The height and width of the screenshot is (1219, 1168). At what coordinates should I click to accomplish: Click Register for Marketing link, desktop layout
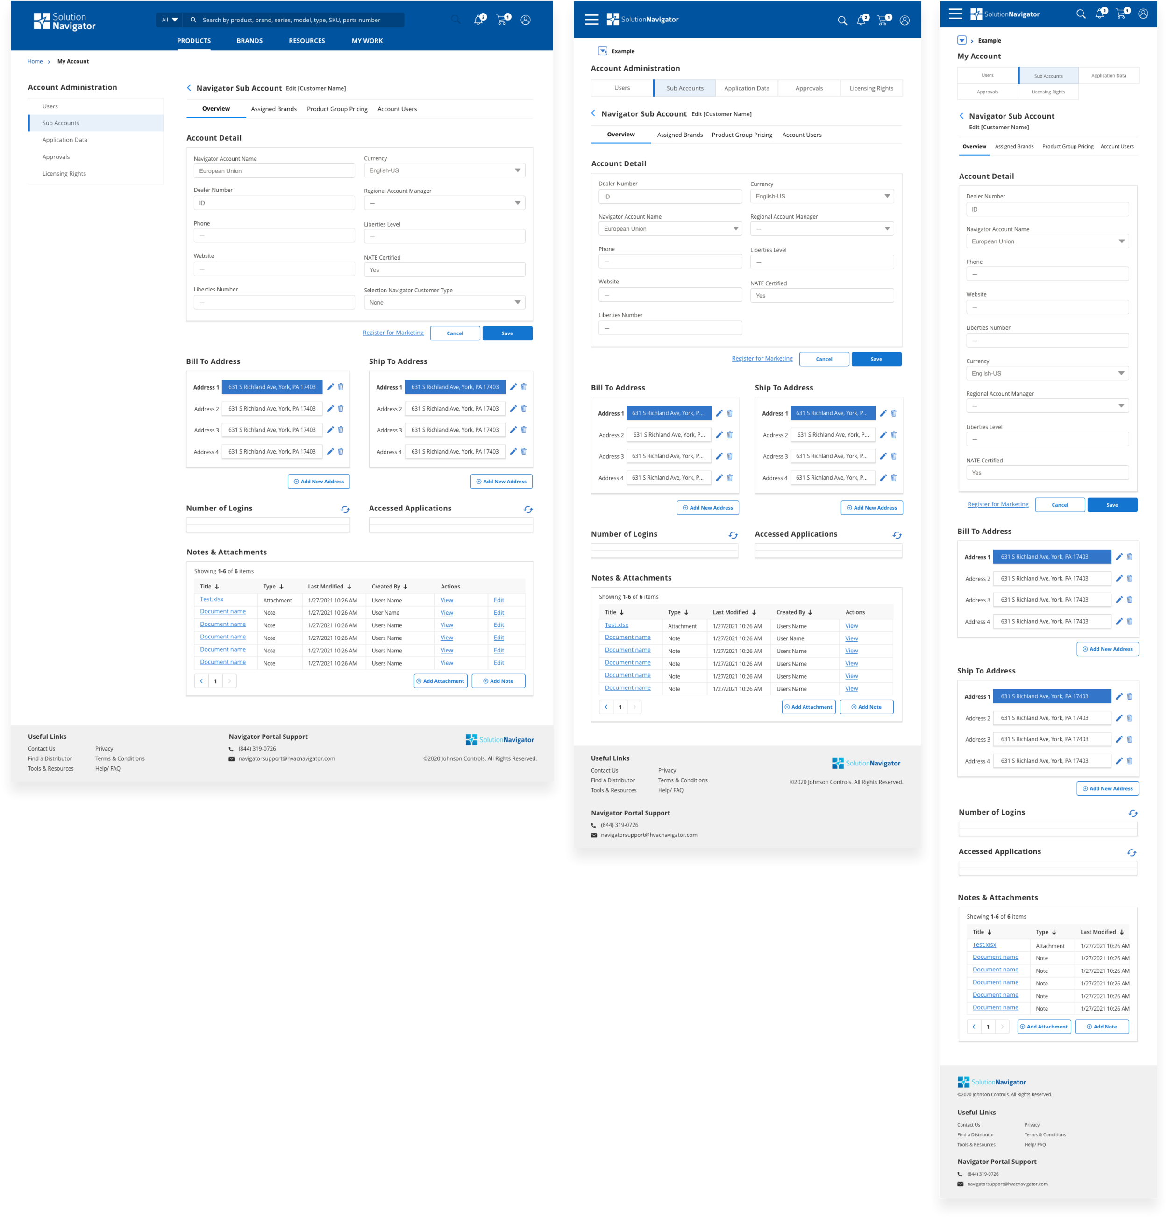coord(392,333)
